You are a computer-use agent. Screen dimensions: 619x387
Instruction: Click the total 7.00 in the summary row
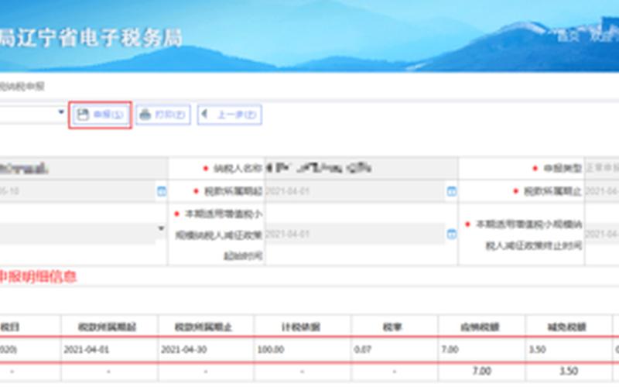pyautogui.click(x=482, y=372)
